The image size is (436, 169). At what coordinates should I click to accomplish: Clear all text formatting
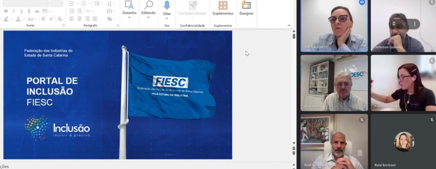[60, 19]
